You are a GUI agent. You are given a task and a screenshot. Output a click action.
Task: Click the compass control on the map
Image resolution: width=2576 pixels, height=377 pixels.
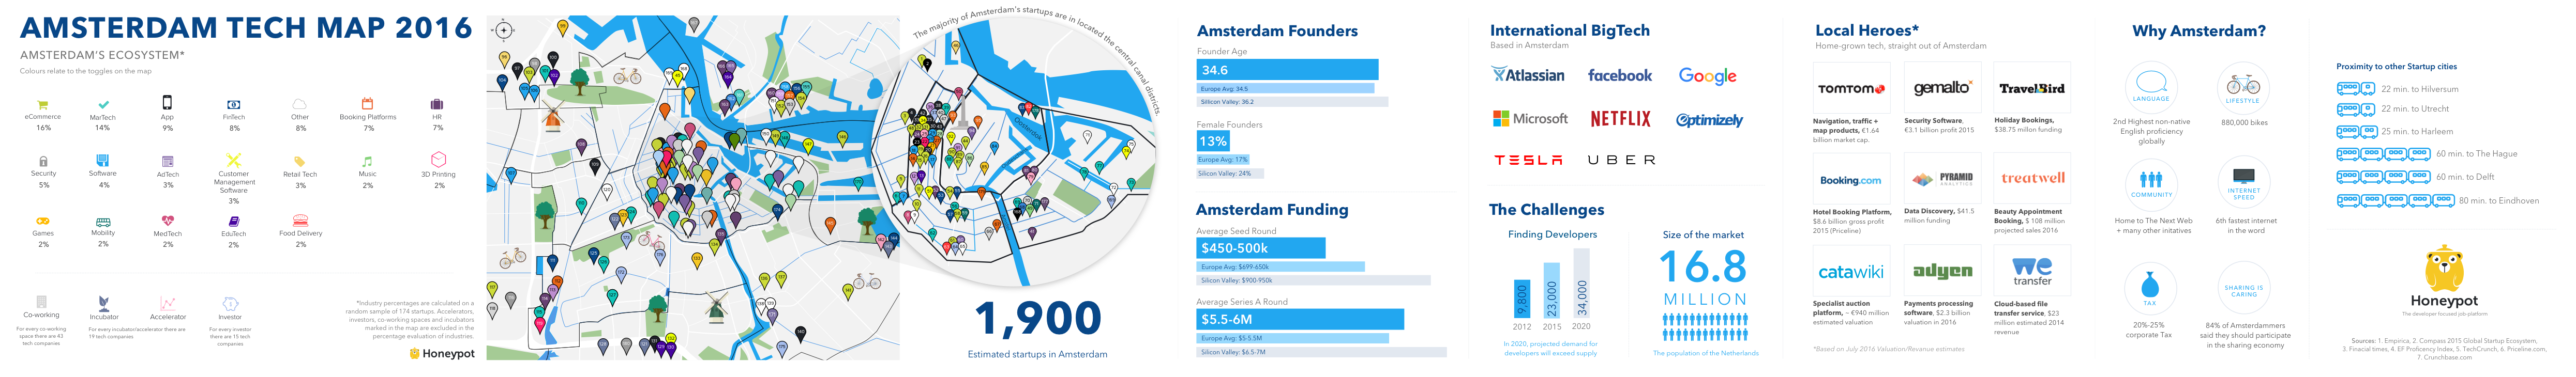pyautogui.click(x=504, y=31)
